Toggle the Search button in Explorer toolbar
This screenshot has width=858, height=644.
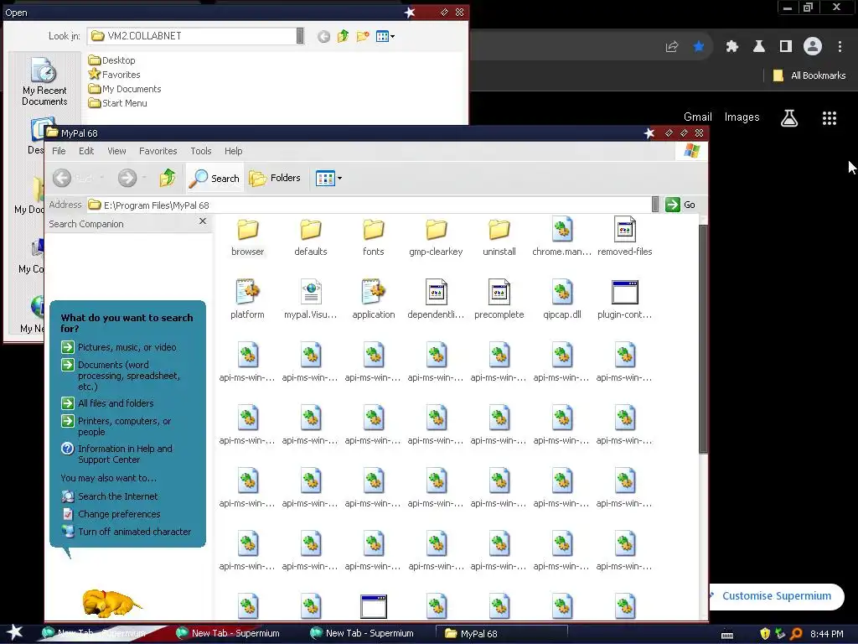pyautogui.click(x=214, y=178)
